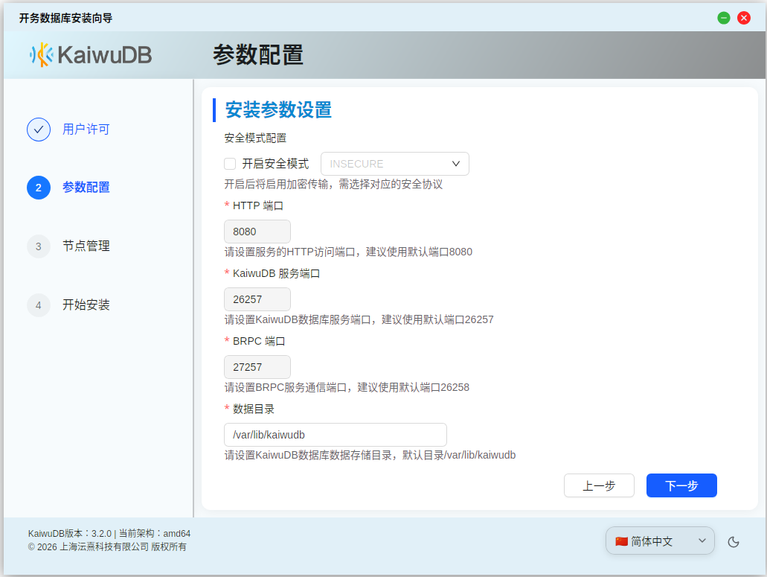The height and width of the screenshot is (577, 767).
Task: Click step 2 circle icon
Action: pos(39,188)
